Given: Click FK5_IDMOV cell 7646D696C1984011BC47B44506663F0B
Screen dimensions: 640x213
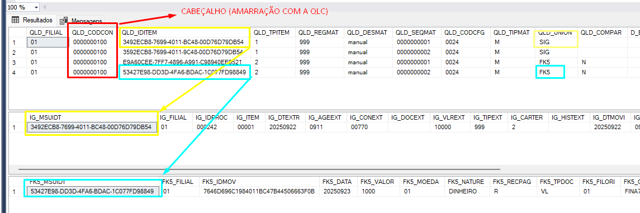Looking at the screenshot, I should coord(259,191).
